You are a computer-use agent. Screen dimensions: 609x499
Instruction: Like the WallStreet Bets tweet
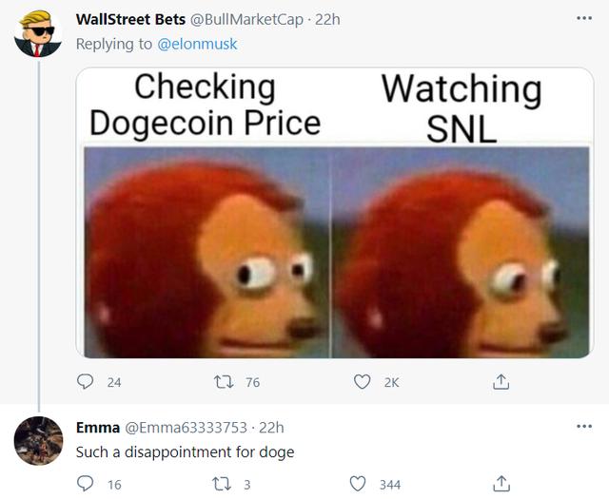362,382
